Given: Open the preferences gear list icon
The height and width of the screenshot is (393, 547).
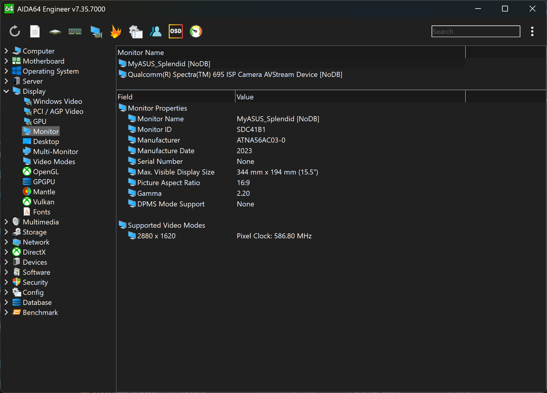Looking at the screenshot, I should 136,32.
